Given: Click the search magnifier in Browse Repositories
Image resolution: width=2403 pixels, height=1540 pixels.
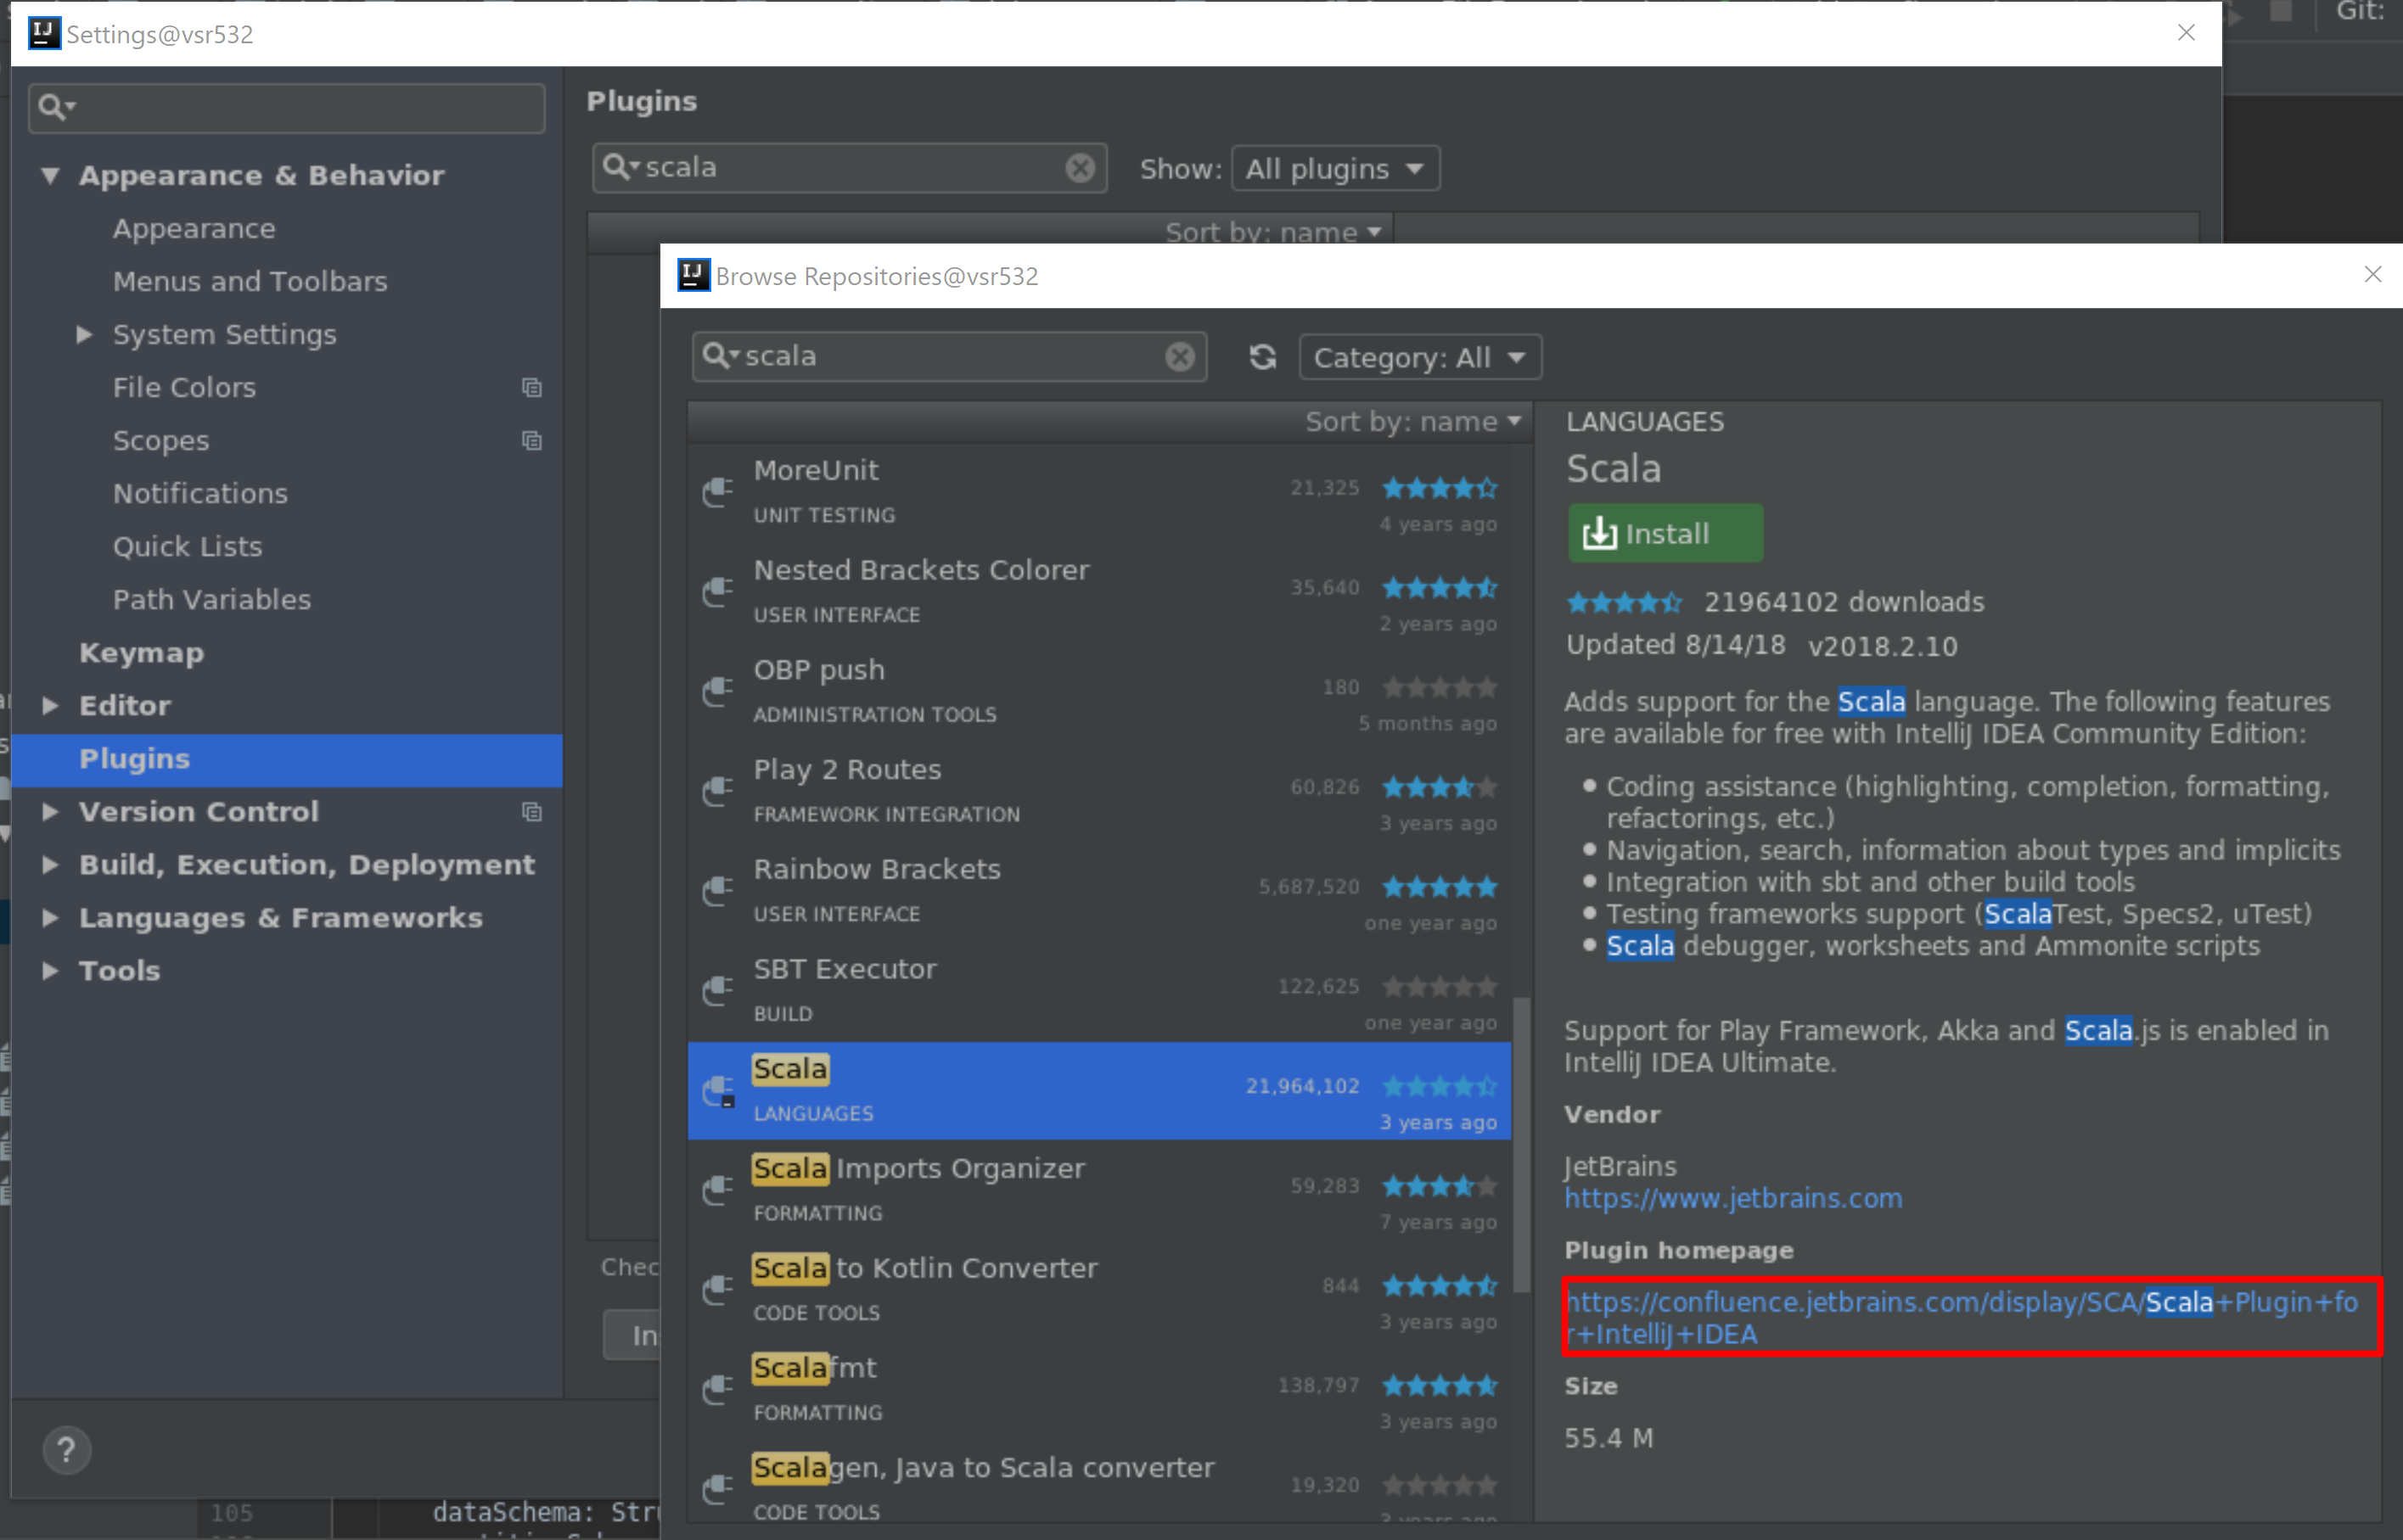Looking at the screenshot, I should tap(719, 356).
